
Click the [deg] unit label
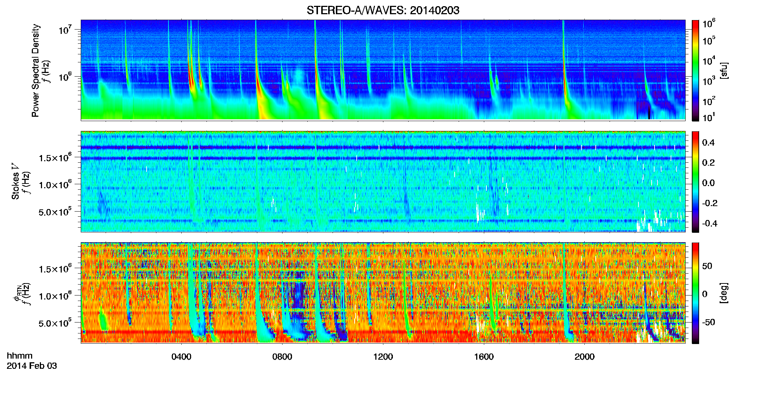tap(724, 293)
